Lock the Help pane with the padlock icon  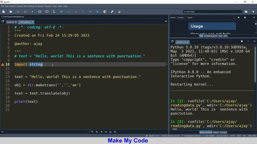pyautogui.click(x=245, y=18)
